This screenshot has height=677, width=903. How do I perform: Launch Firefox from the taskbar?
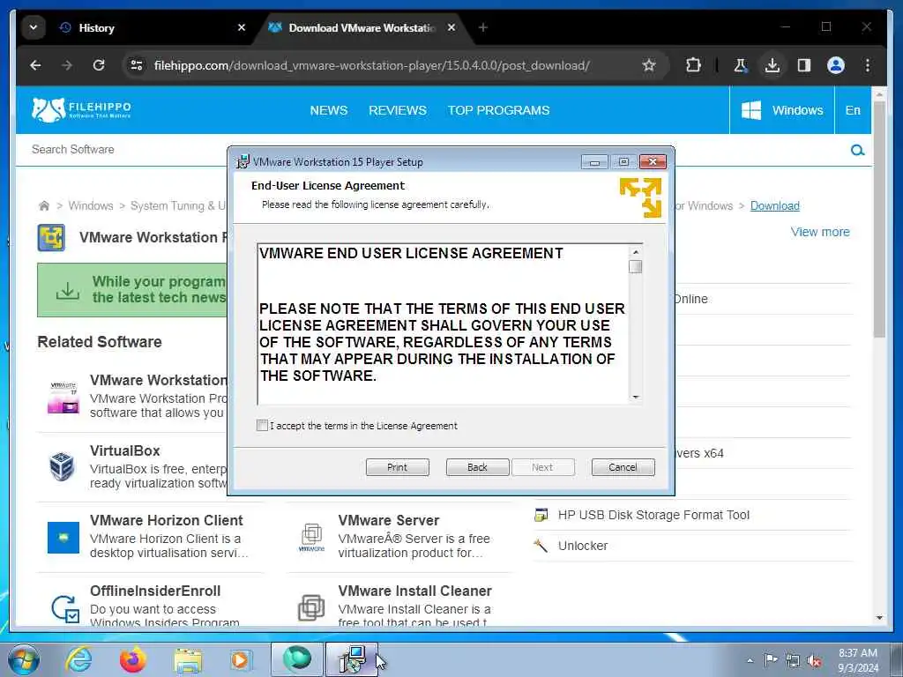(133, 659)
